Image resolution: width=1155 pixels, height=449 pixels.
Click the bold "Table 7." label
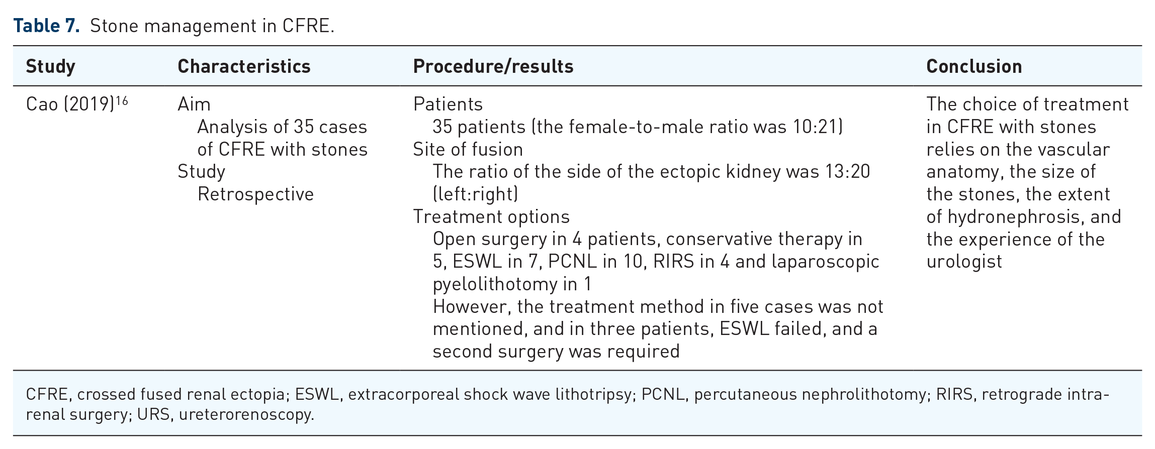pyautogui.click(x=46, y=26)
